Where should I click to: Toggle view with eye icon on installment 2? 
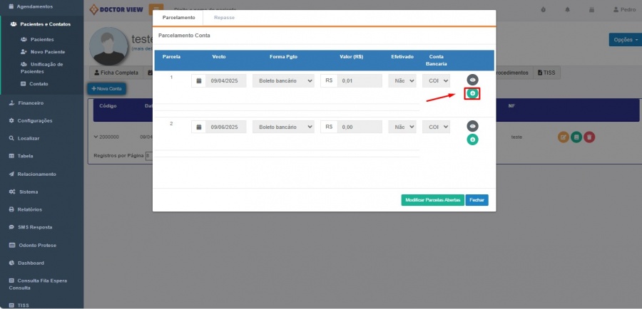[x=472, y=126]
